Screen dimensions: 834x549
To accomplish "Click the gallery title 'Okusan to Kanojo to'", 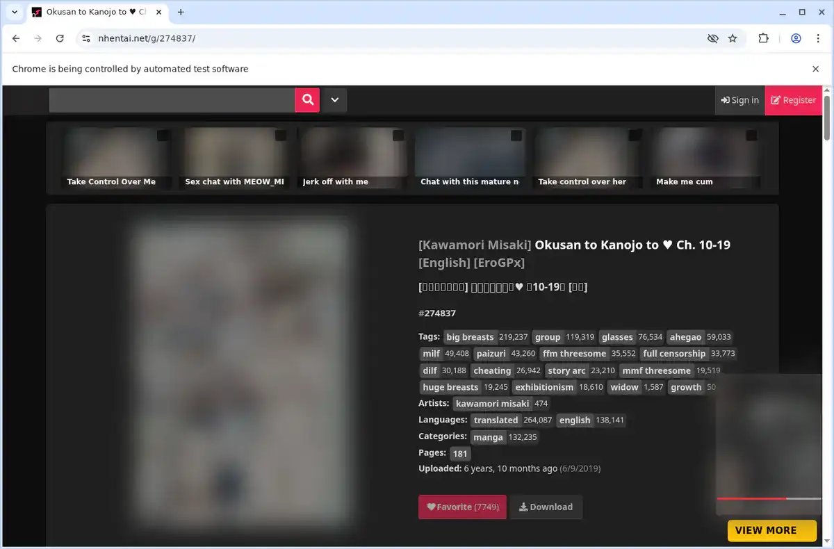I will tap(596, 245).
